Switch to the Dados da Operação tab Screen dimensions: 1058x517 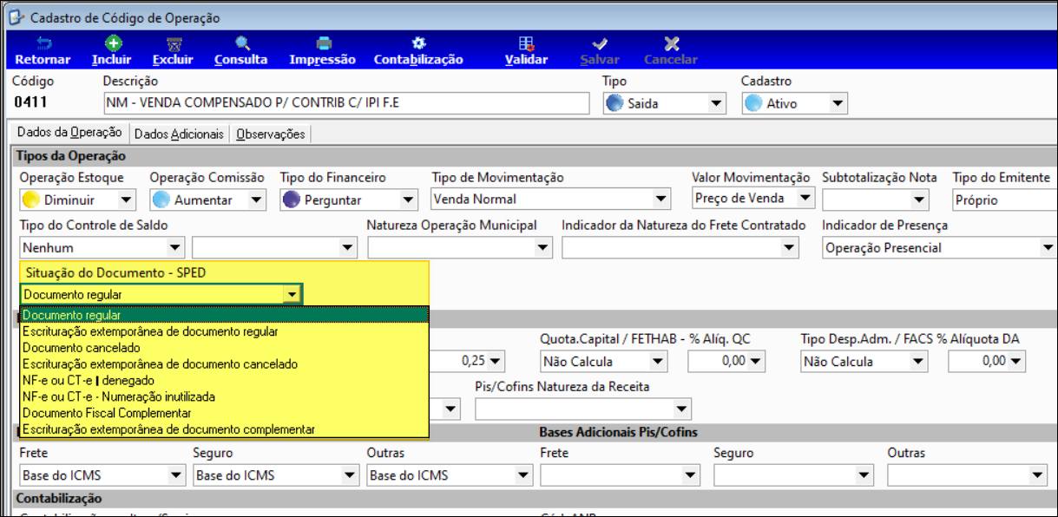(69, 134)
